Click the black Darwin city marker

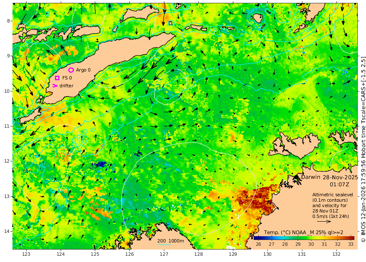[297, 177]
